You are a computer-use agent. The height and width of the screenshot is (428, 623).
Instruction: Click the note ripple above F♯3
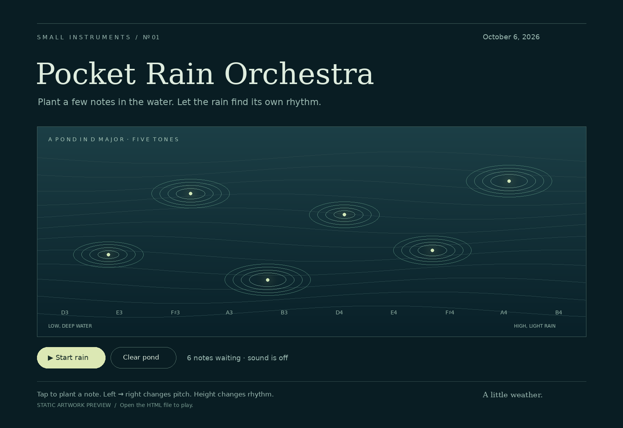pos(190,193)
